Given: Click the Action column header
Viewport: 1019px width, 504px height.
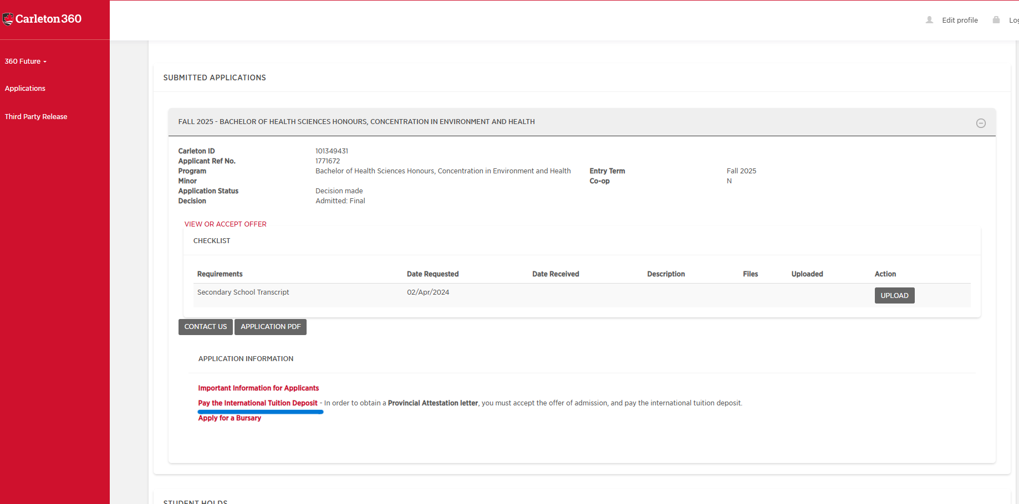Looking at the screenshot, I should click(885, 274).
